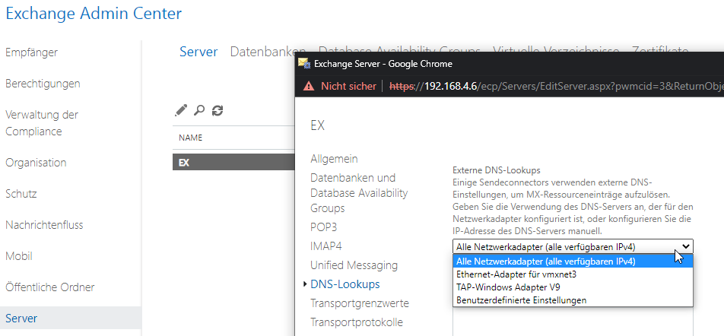Open Transportgrenzwerte settings

pyautogui.click(x=359, y=303)
